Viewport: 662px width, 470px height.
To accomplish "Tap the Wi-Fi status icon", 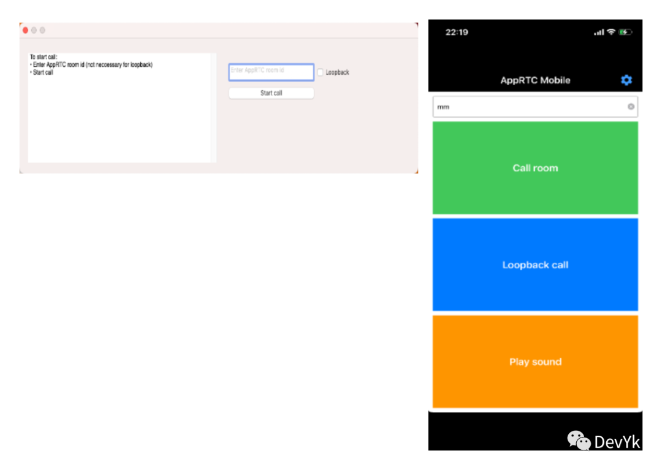I will [611, 32].
